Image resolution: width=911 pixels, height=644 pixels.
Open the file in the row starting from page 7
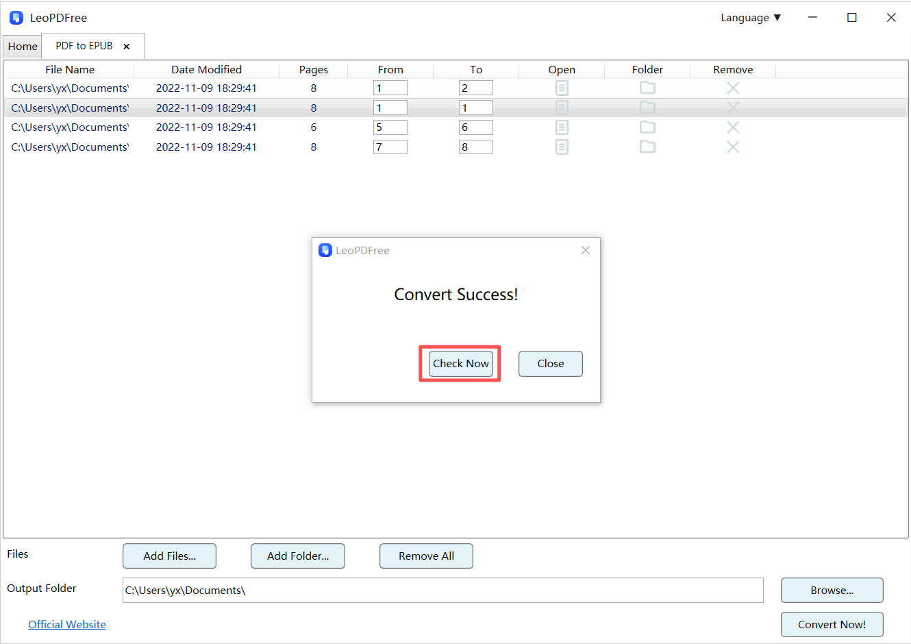tap(562, 147)
